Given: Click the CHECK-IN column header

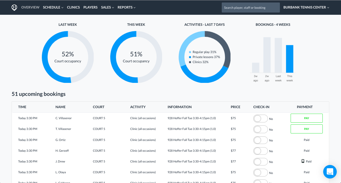Looking at the screenshot, I should (x=261, y=107).
